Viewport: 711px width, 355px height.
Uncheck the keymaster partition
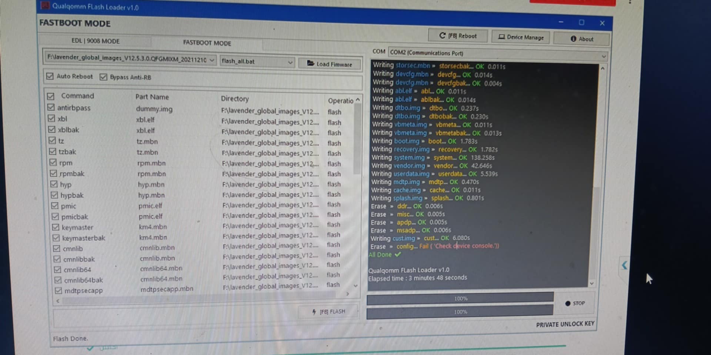pyautogui.click(x=56, y=227)
